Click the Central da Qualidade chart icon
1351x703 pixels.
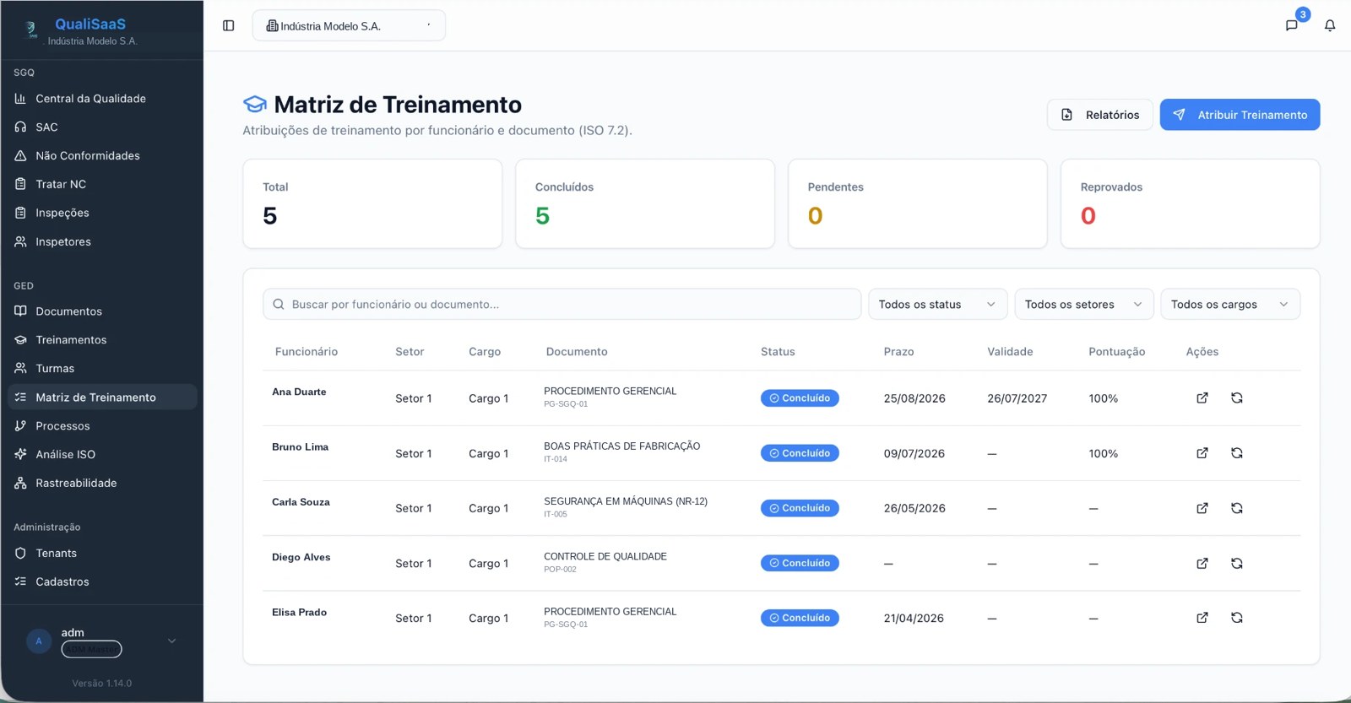point(20,99)
